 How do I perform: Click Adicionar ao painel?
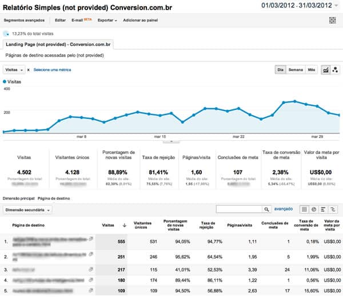point(141,20)
